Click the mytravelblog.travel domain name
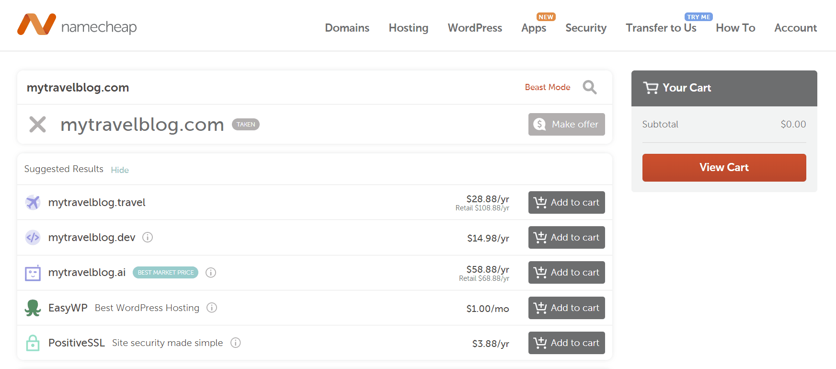The image size is (836, 369). coord(97,203)
